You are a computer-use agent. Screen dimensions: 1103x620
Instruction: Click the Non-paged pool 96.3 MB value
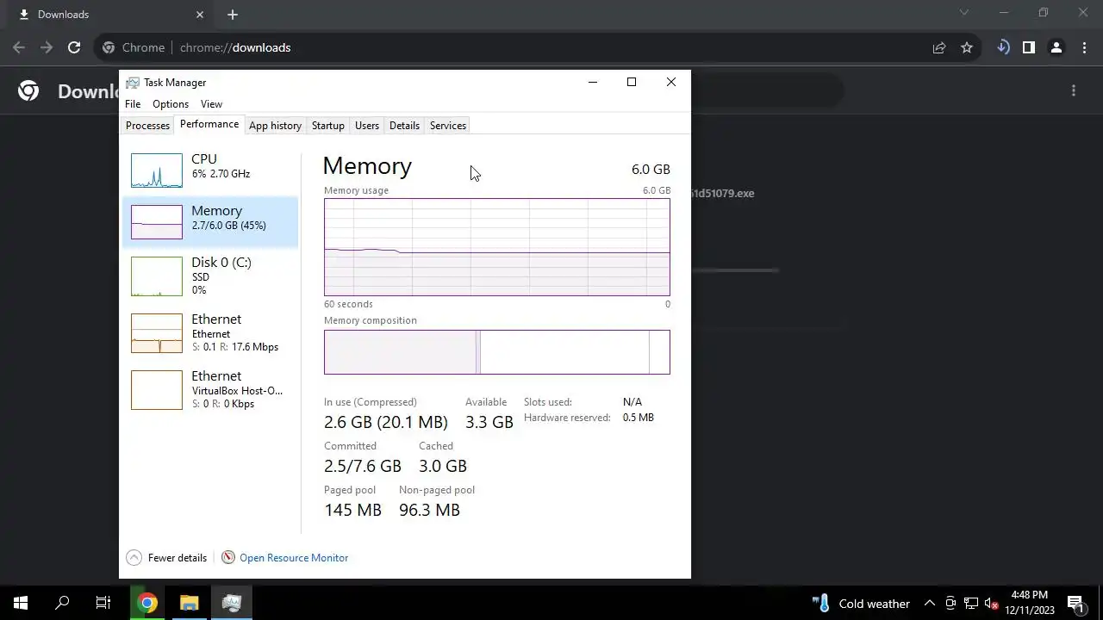(x=429, y=510)
